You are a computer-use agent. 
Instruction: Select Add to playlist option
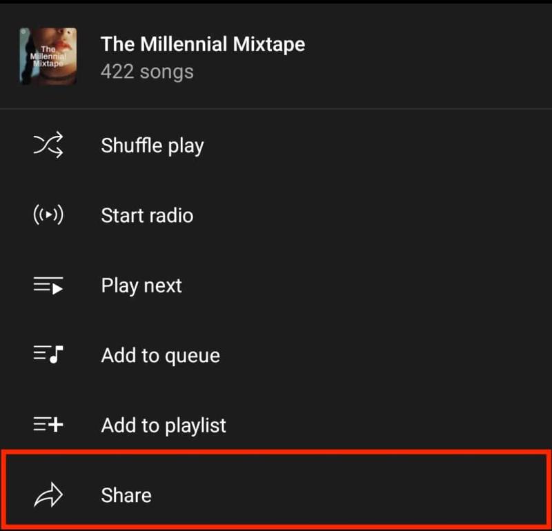coord(276,425)
